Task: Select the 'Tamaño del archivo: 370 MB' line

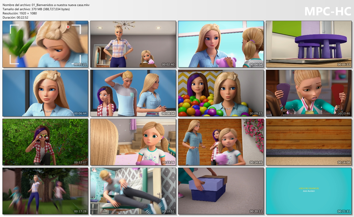Action: click(36, 9)
